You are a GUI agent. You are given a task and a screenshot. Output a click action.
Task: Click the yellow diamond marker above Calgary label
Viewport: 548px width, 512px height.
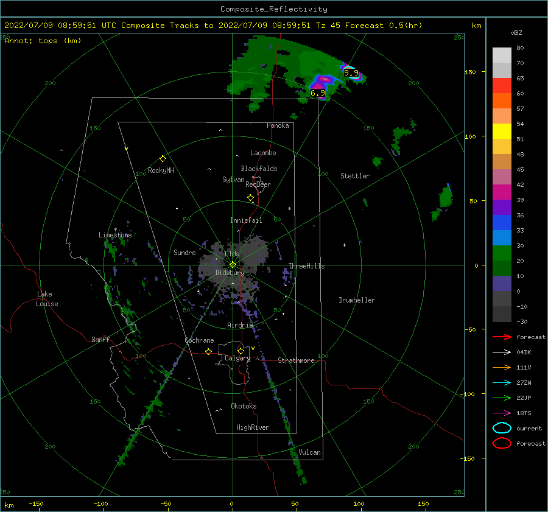click(x=241, y=351)
